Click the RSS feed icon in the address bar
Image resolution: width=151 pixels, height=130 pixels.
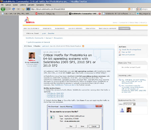129,9
